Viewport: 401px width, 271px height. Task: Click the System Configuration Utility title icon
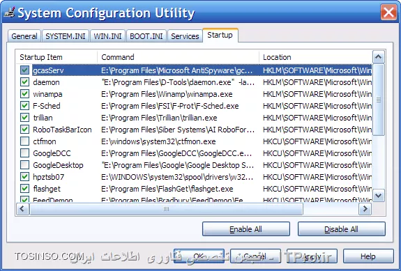pyautogui.click(x=9, y=13)
